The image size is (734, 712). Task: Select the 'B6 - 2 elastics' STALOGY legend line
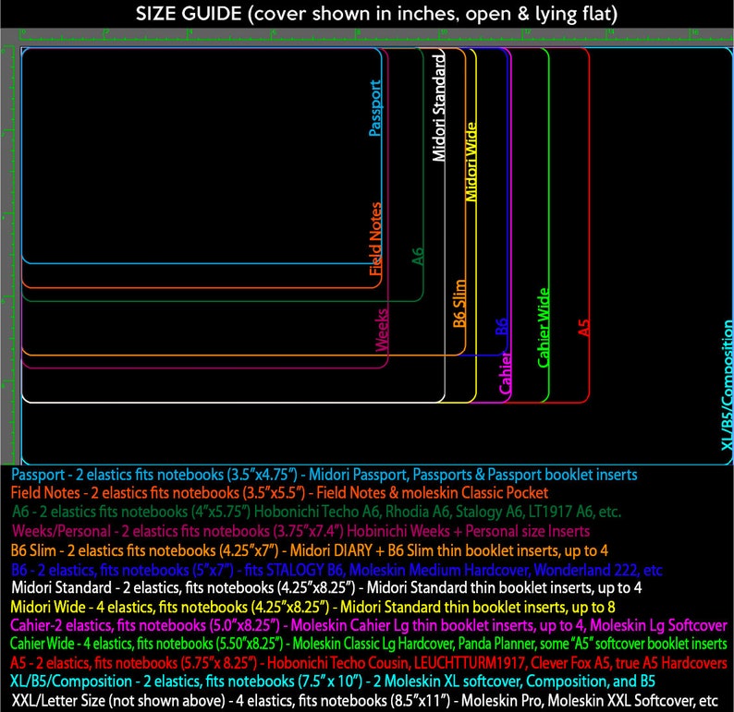[x=336, y=570]
